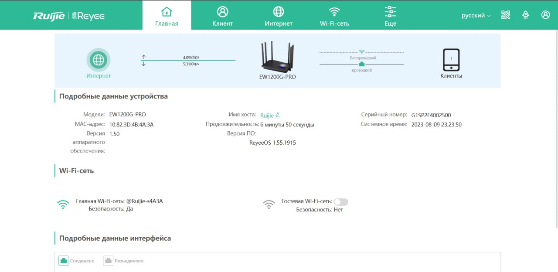Switch to the Клиент tab
Screen dimensions: 558x272
[x=222, y=15]
